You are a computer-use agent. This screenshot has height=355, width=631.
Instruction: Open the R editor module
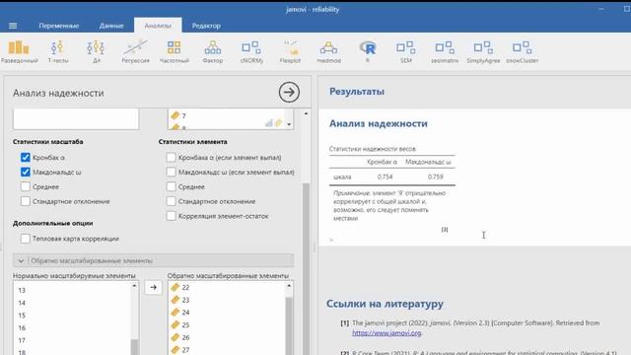point(368,52)
